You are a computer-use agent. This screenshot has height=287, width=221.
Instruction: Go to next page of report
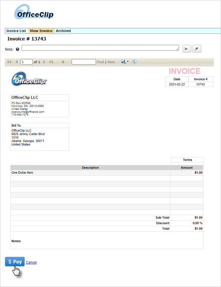pos(44,62)
